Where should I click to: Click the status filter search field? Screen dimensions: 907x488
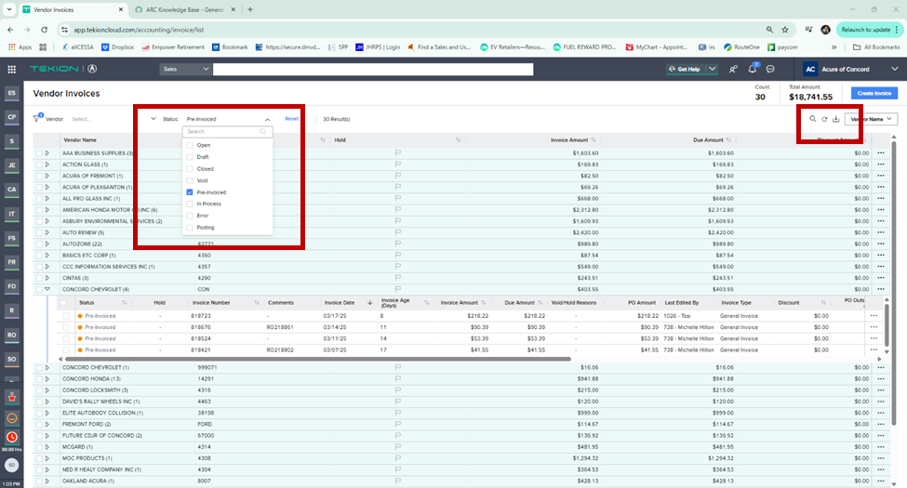click(222, 132)
